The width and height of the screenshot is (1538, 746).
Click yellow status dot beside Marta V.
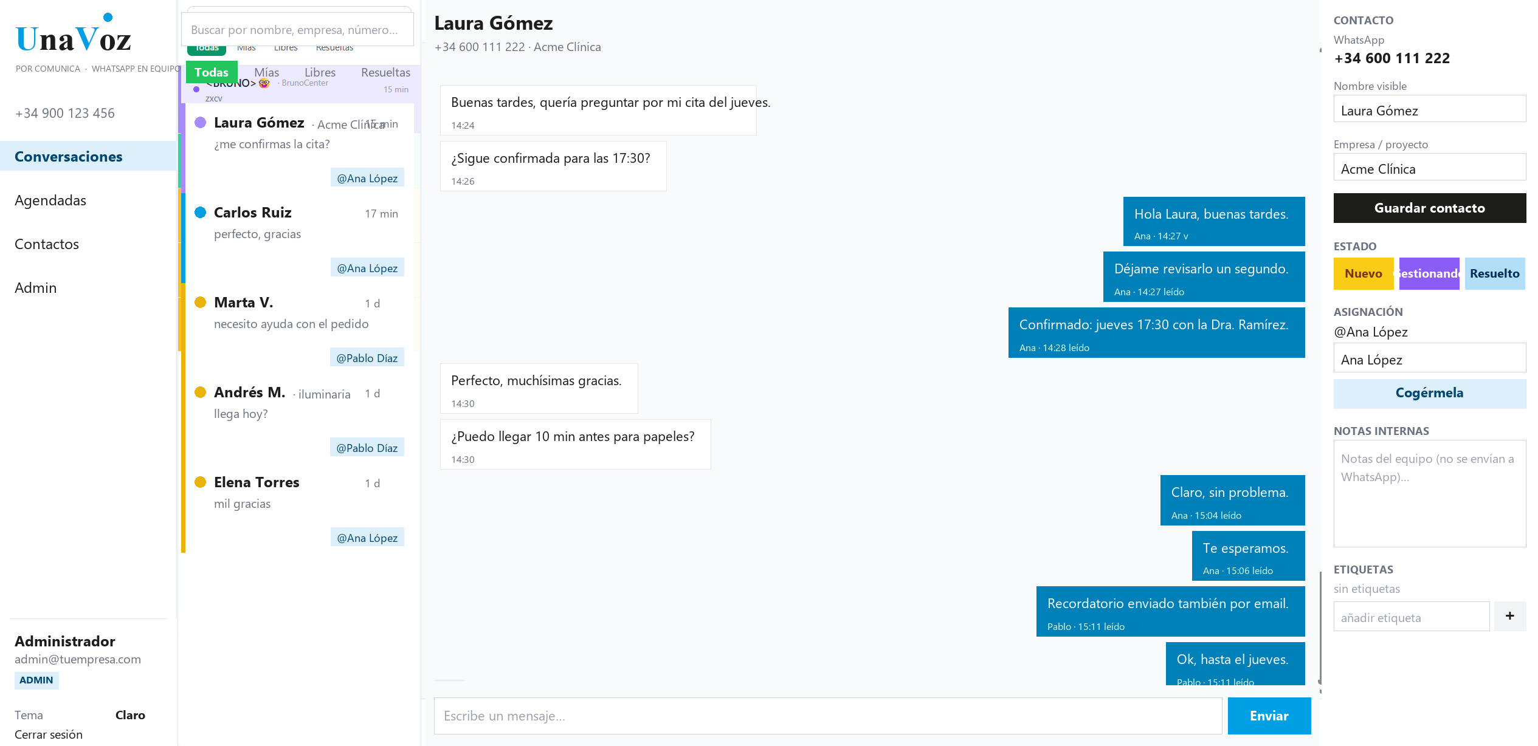click(200, 303)
